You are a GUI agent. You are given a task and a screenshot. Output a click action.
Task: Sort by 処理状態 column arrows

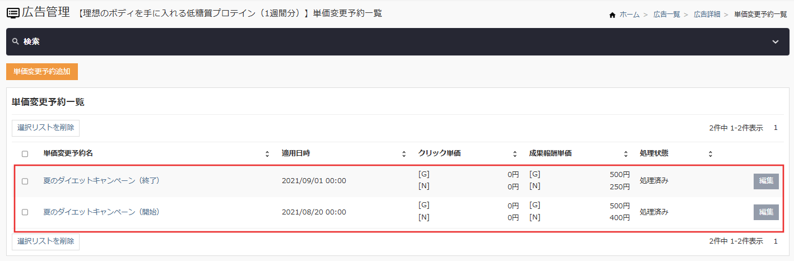[710, 153]
